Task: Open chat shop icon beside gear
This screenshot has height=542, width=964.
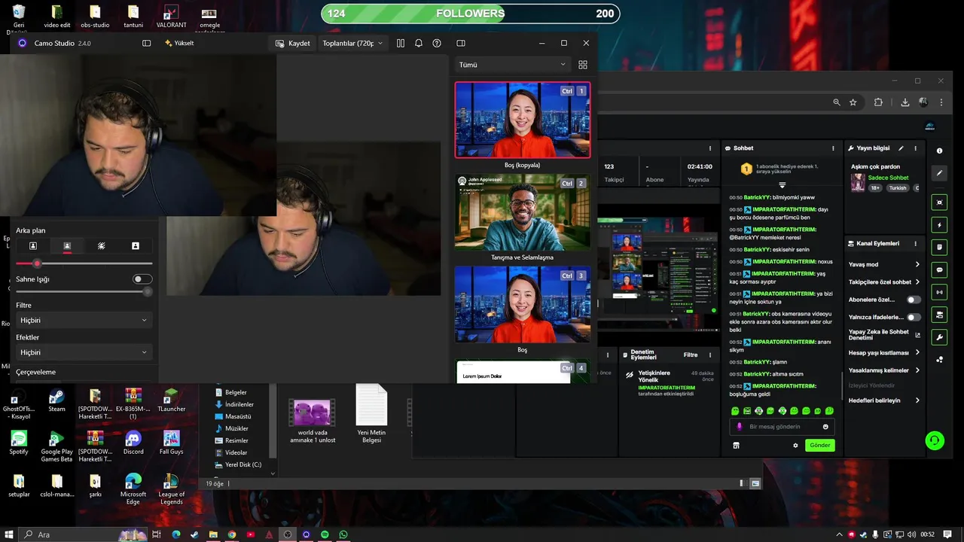Action: click(736, 446)
